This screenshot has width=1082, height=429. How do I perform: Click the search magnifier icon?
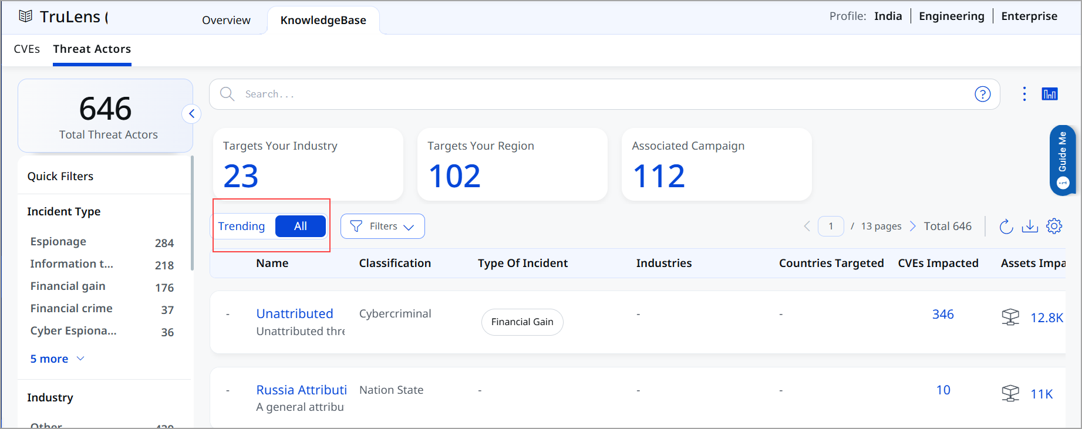[x=227, y=94]
